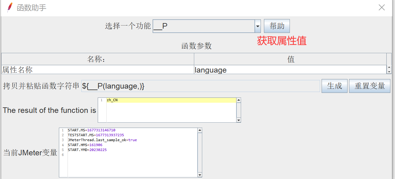The width and height of the screenshot is (395, 179).
Task: Click the 名称 column header
Action: point(98,59)
